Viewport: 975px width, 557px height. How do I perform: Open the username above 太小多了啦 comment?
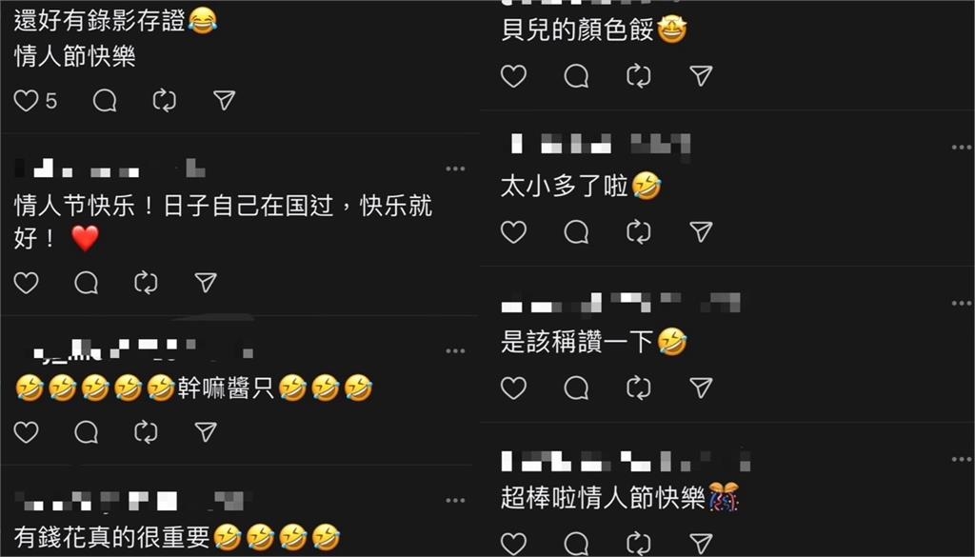point(597,144)
